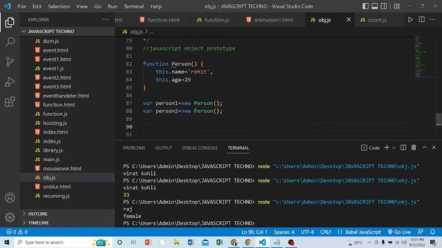The height and width of the screenshot is (248, 442).
Task: Toggle the bottom panel layout icon
Action: 374,6
